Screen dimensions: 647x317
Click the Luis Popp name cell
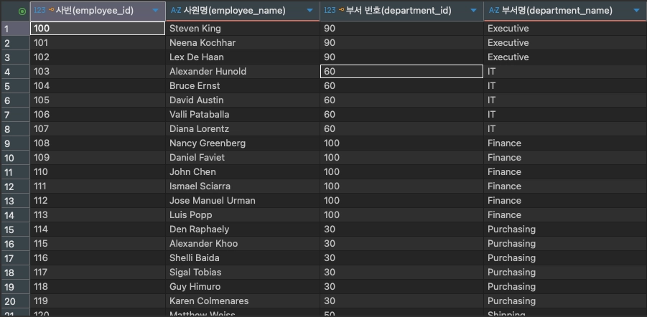point(243,215)
